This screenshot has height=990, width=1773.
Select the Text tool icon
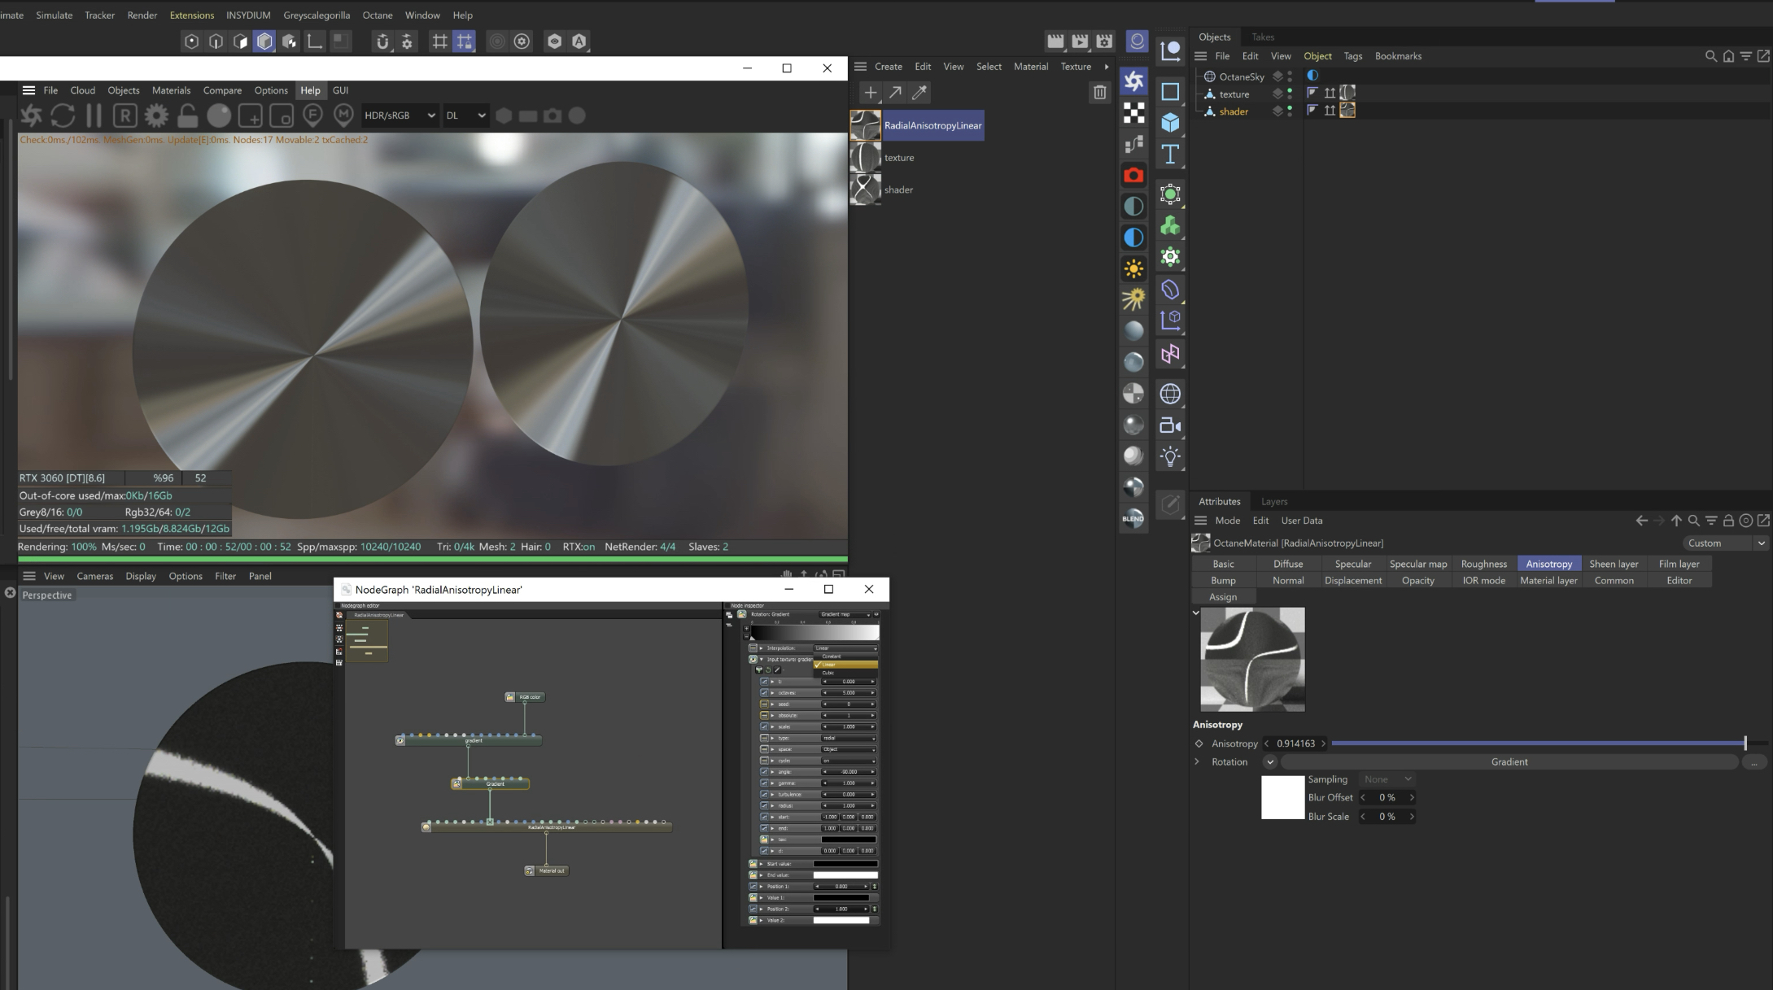tap(1170, 155)
